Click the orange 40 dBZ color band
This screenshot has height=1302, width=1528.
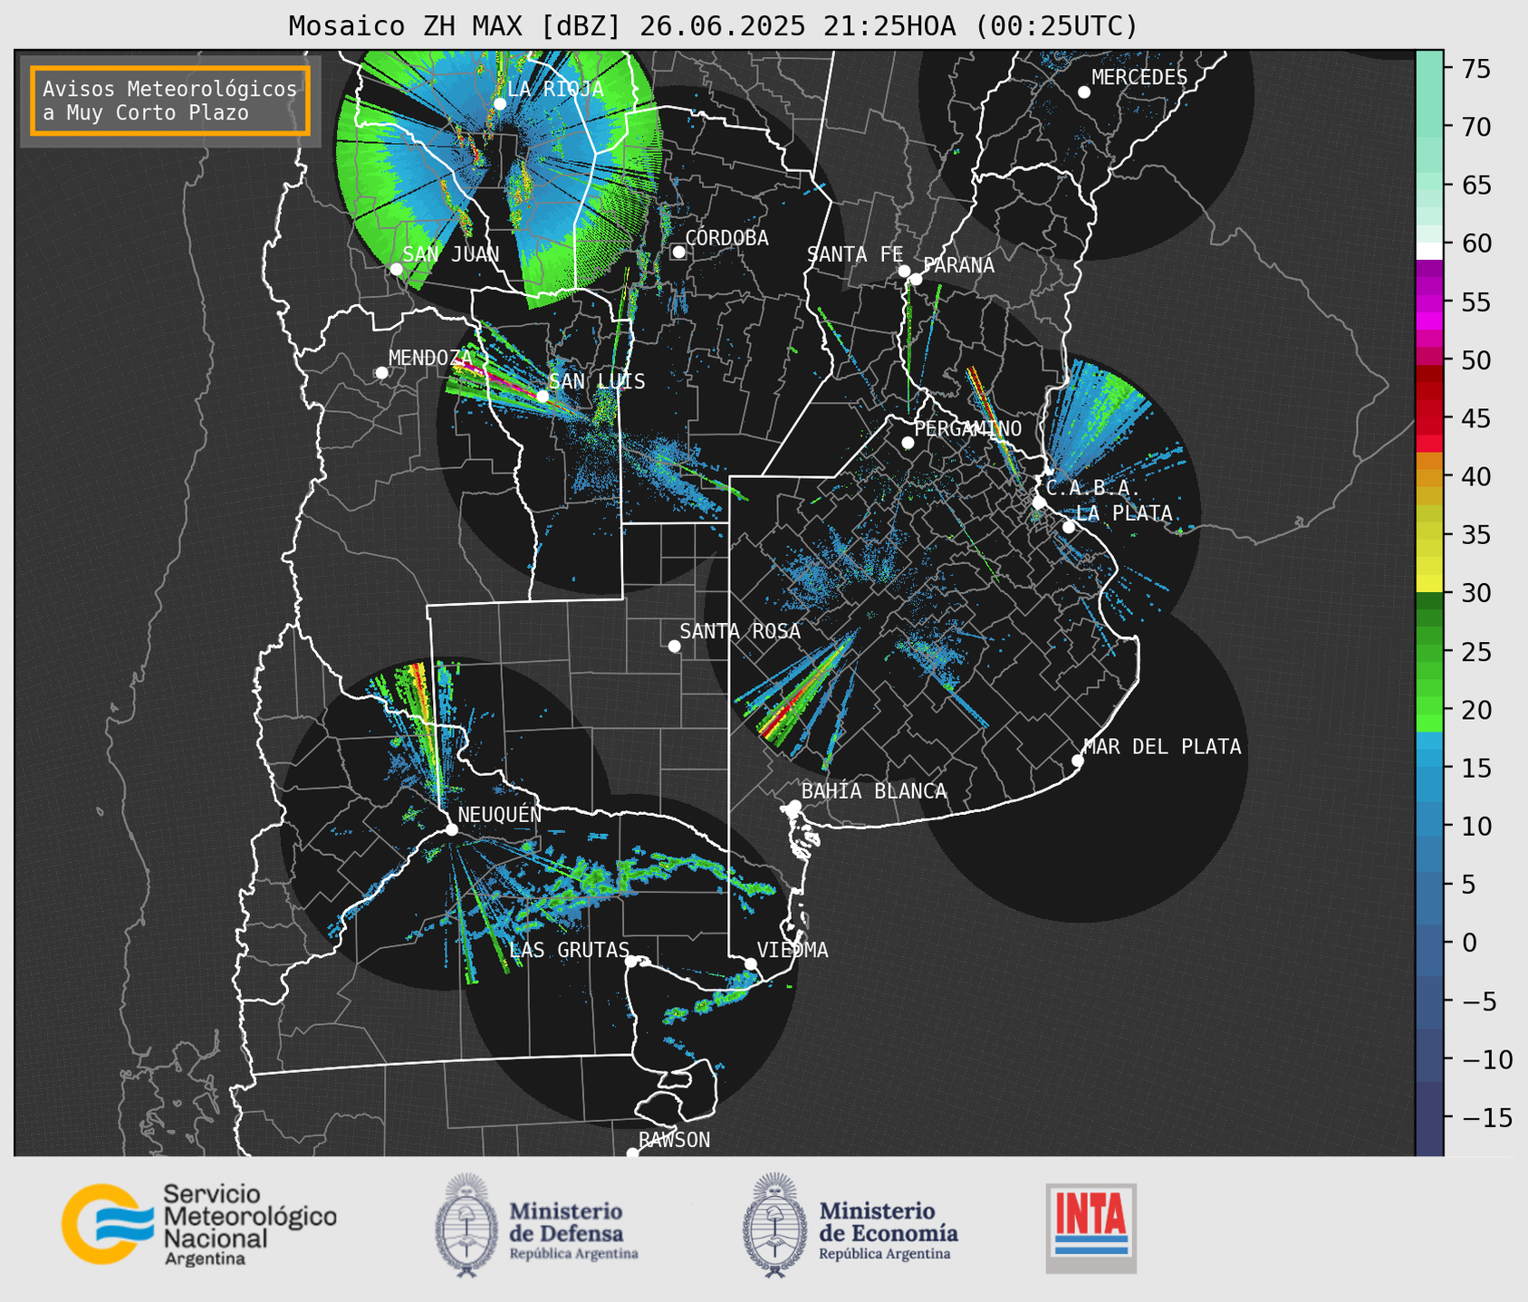[x=1429, y=476]
